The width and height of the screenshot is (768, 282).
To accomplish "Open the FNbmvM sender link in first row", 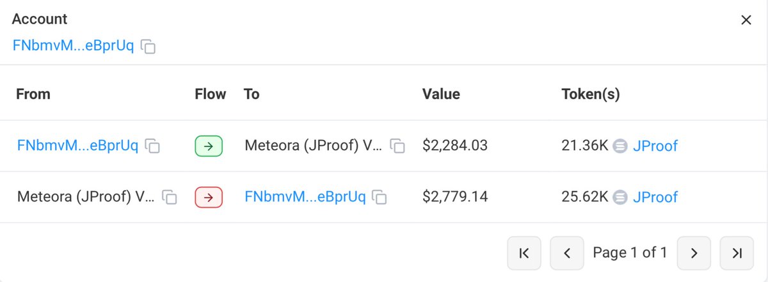I will (x=77, y=145).
